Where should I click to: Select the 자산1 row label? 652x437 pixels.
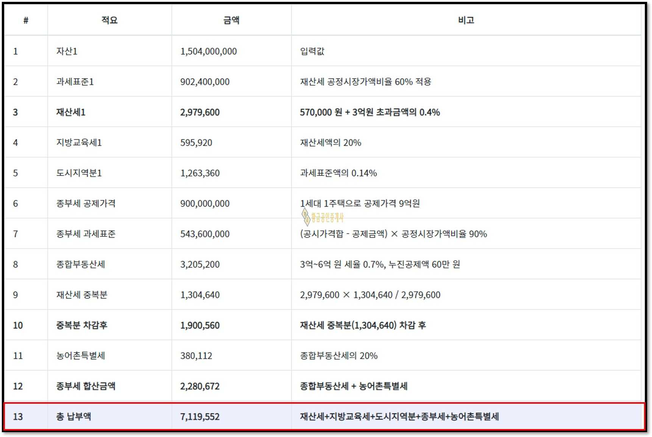[67, 51]
